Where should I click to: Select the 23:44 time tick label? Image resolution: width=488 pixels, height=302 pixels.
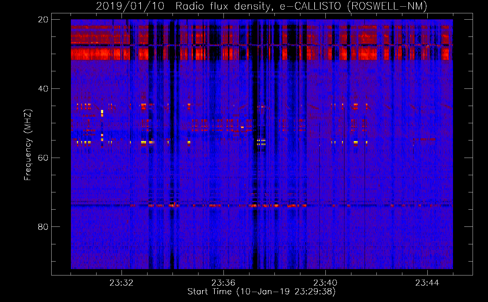click(427, 283)
